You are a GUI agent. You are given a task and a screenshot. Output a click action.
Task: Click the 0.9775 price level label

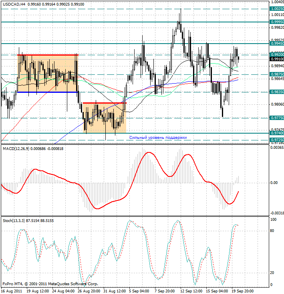(x=276, y=118)
